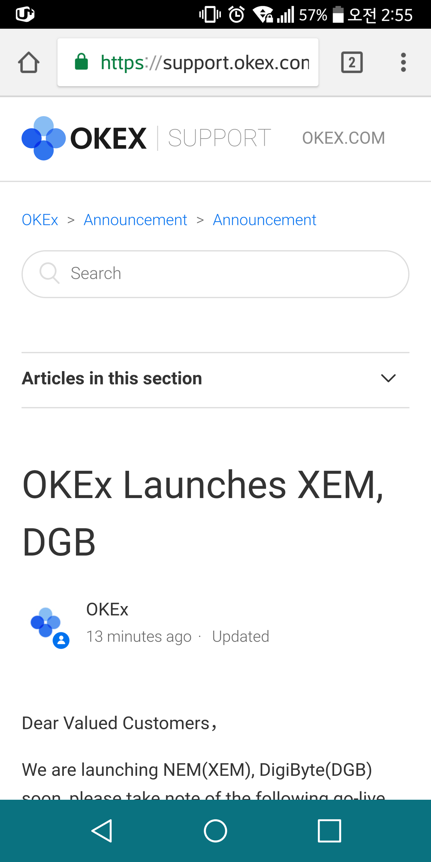The width and height of the screenshot is (431, 862).
Task: Tap the OKEx author name link
Action: (107, 609)
